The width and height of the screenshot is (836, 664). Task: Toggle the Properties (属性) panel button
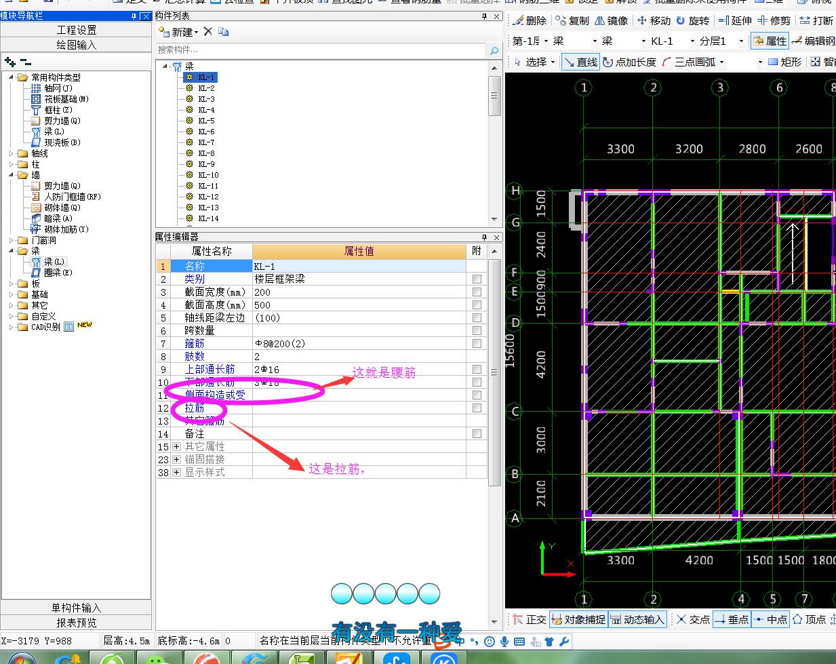coord(770,41)
